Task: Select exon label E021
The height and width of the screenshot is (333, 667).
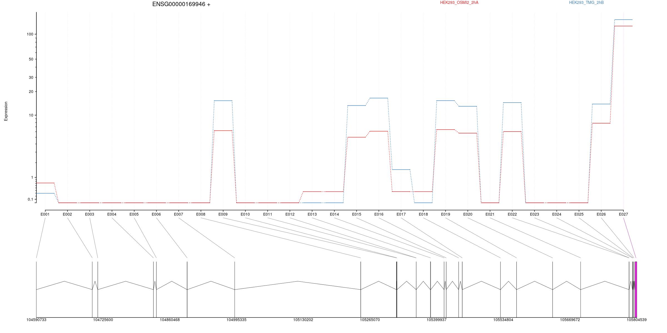Action: (x=490, y=214)
